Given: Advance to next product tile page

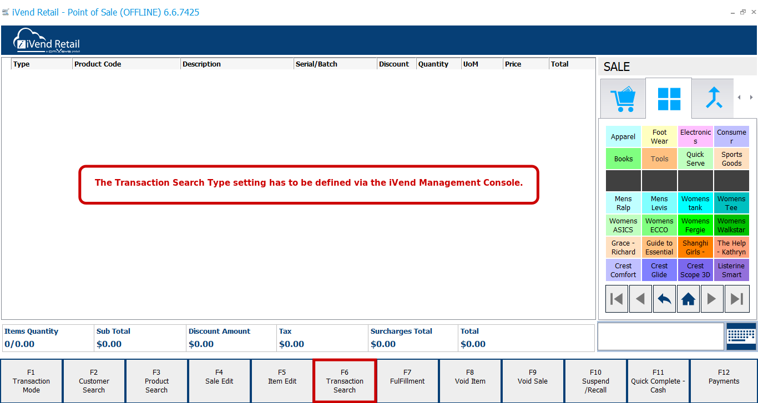Looking at the screenshot, I should click(712, 299).
